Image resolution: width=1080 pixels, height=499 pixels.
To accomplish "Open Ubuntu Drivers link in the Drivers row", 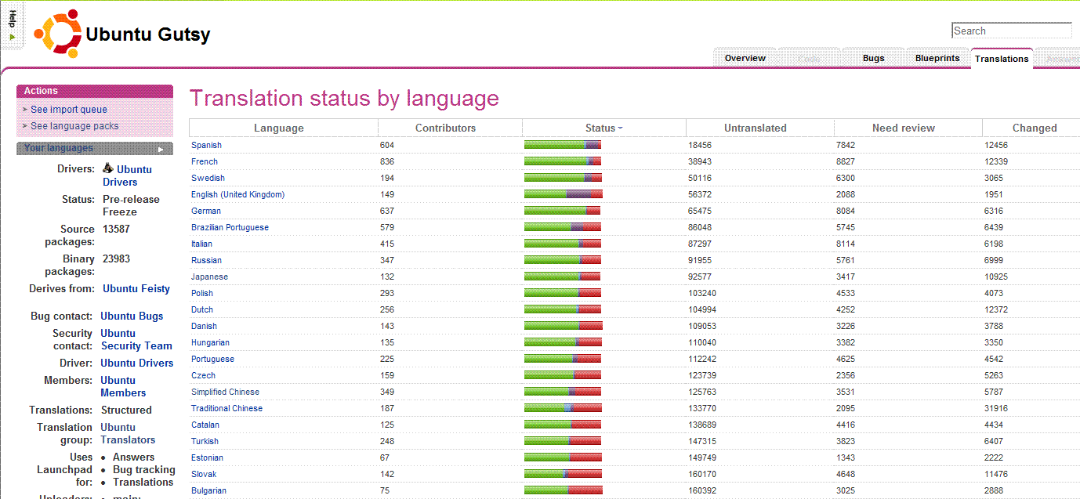I will pos(127,175).
